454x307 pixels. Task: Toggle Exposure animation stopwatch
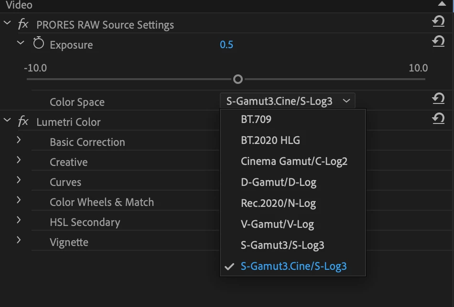[39, 43]
